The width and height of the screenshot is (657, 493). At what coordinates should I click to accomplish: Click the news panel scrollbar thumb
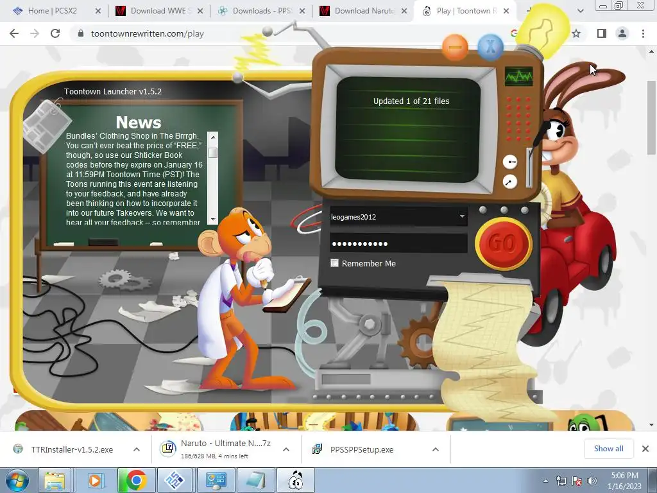click(213, 153)
